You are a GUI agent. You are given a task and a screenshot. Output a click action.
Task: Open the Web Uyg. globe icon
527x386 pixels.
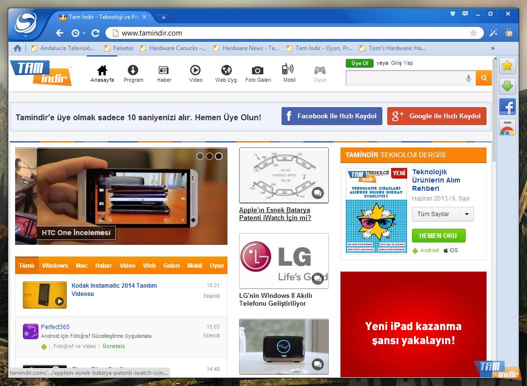click(x=226, y=70)
